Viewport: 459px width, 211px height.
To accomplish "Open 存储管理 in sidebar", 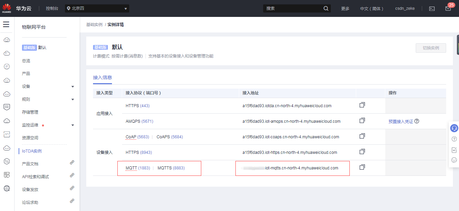I will [x=30, y=112].
